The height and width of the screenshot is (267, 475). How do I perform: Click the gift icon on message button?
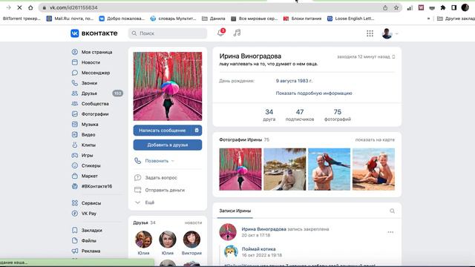point(197,131)
